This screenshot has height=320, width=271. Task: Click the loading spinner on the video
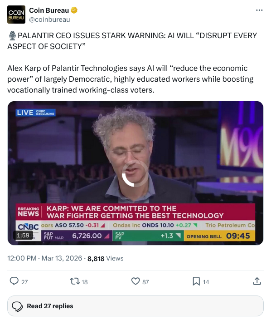tap(135, 173)
